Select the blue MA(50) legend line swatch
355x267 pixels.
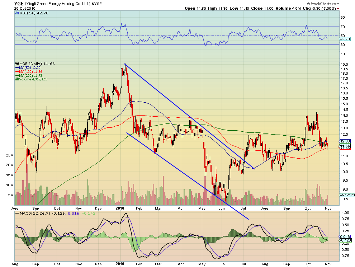pos(17,68)
